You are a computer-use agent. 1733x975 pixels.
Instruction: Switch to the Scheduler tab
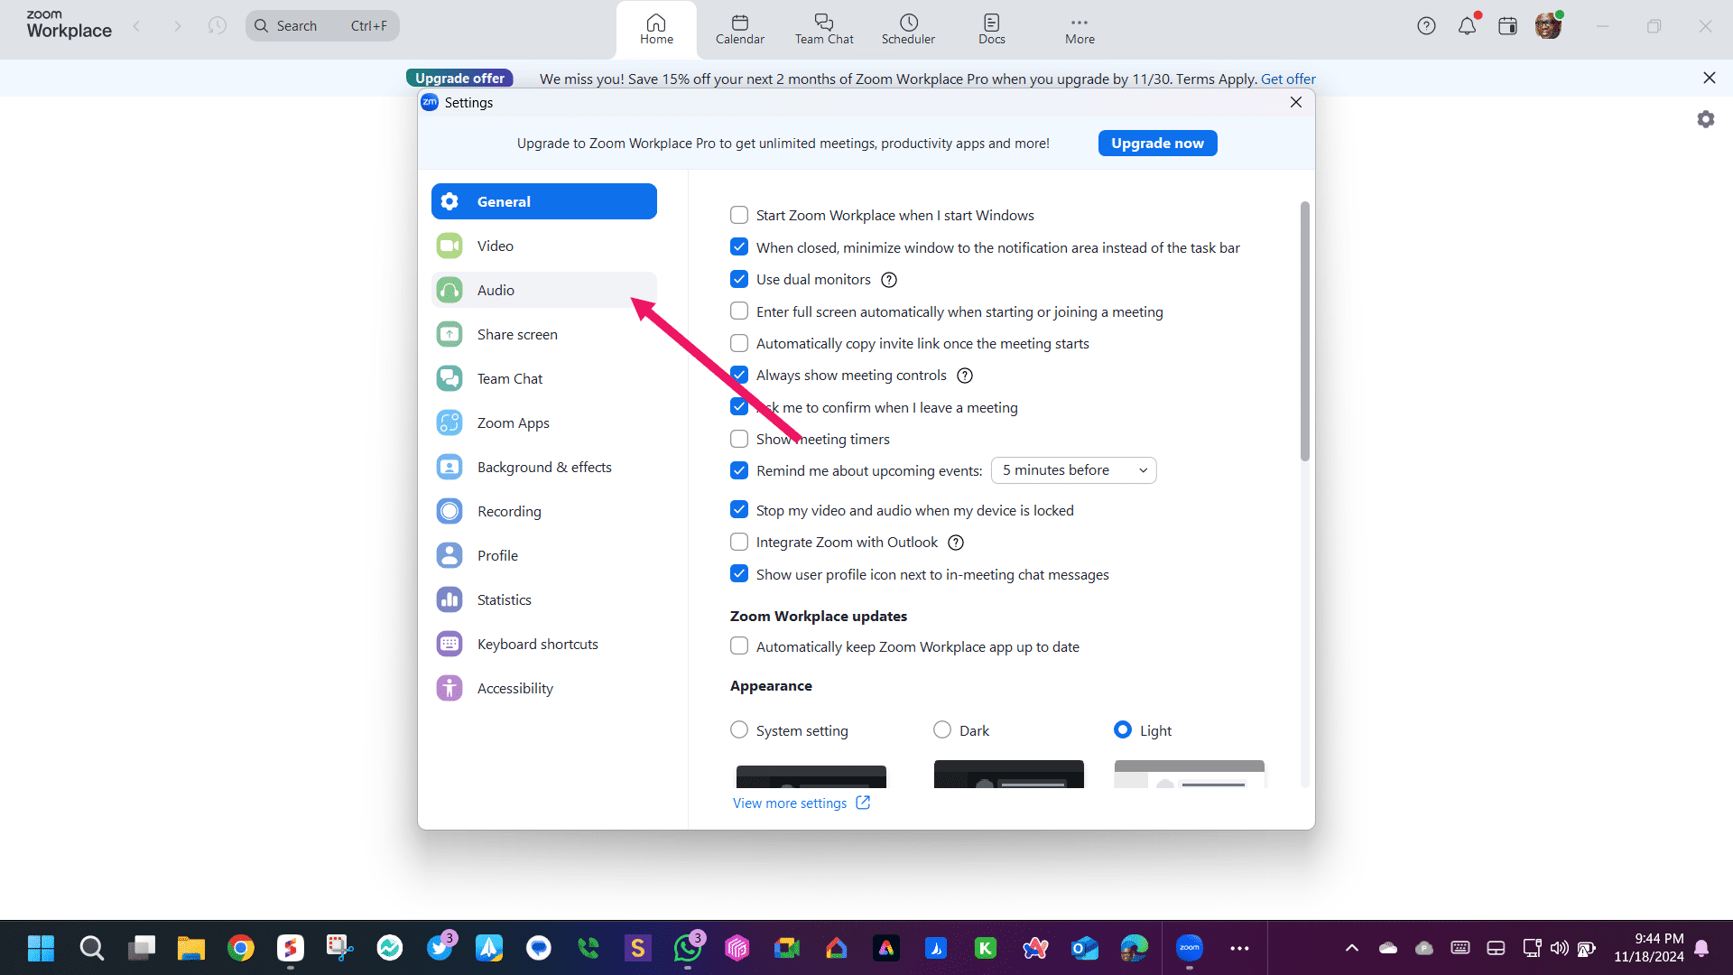pyautogui.click(x=908, y=30)
